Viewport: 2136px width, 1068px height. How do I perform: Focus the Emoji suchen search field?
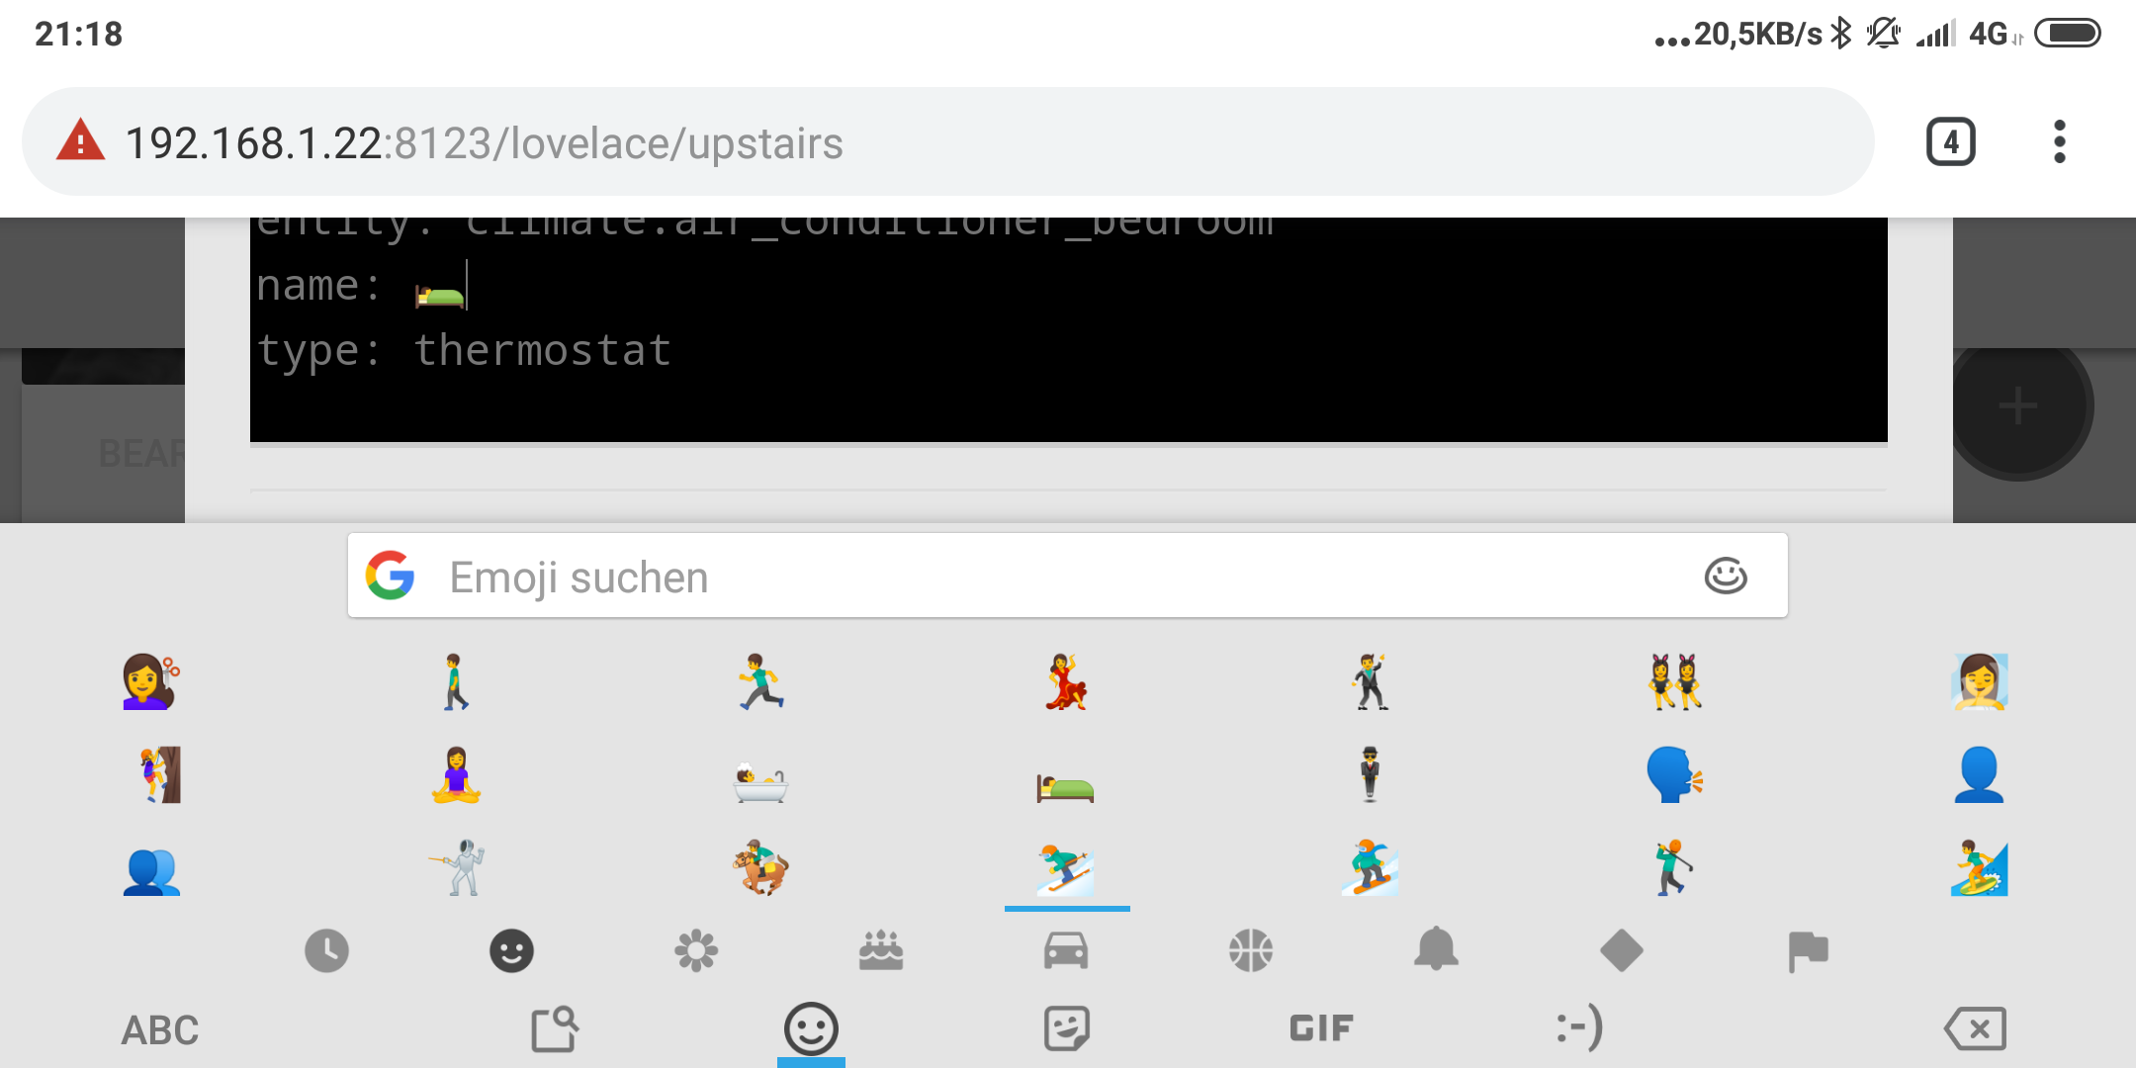coord(1067,576)
